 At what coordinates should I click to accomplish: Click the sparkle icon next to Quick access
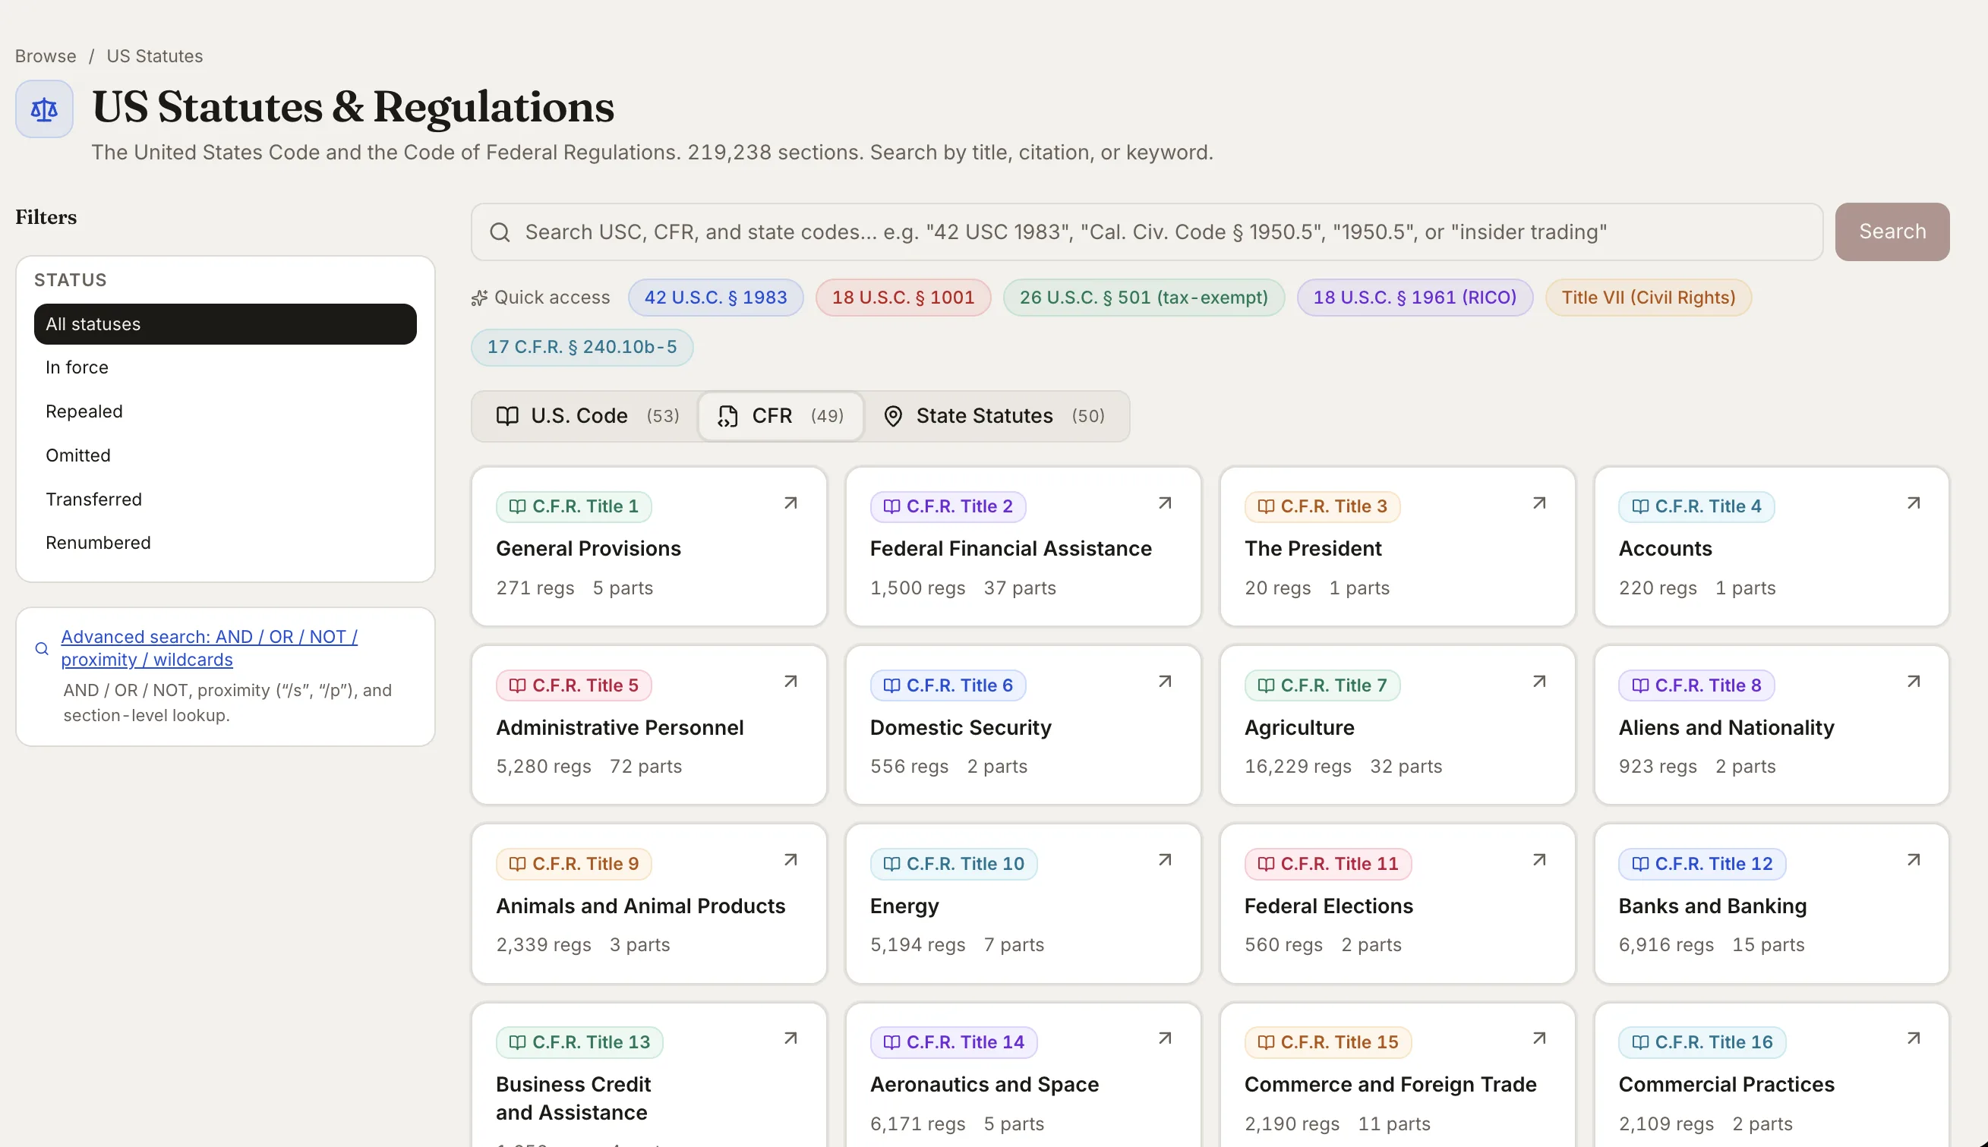(x=479, y=298)
